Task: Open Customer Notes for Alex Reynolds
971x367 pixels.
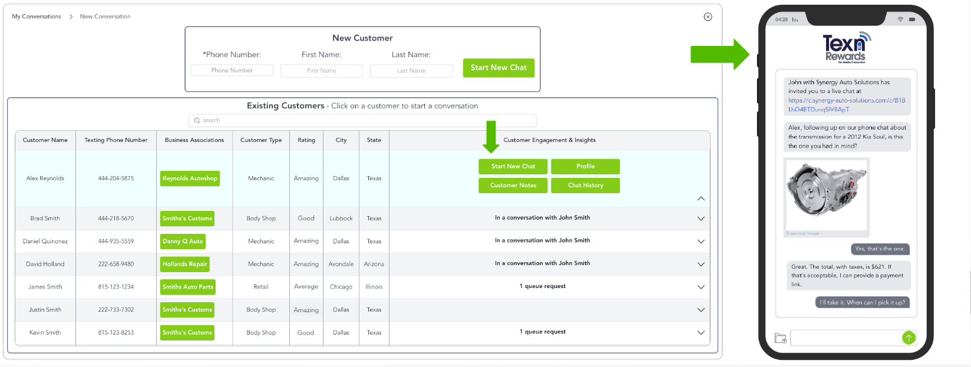Action: [x=513, y=185]
